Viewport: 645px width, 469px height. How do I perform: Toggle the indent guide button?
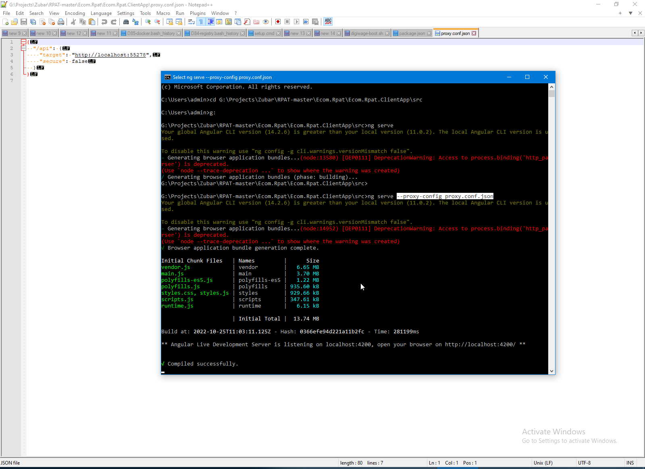click(x=210, y=22)
